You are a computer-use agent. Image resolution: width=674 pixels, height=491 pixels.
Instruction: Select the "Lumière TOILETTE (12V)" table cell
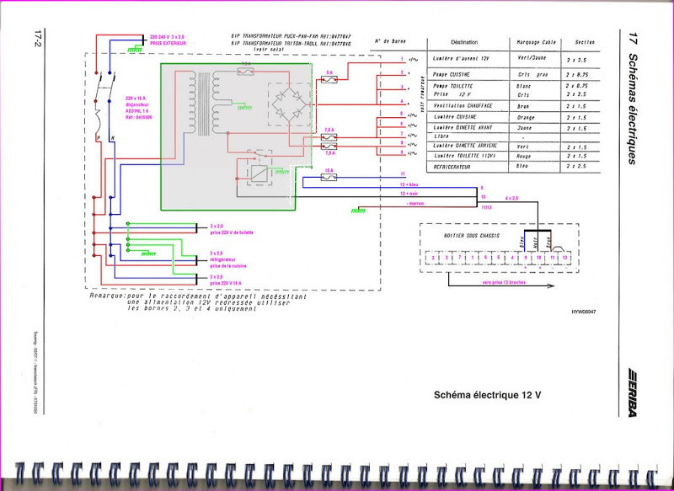464,156
